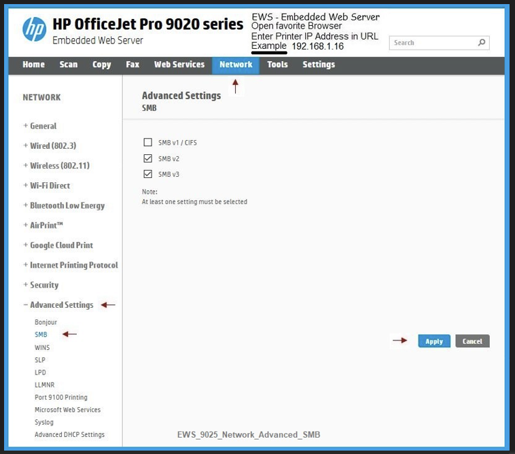The height and width of the screenshot is (454, 515).
Task: Open Port 9100 Printing settings
Action: tap(61, 398)
